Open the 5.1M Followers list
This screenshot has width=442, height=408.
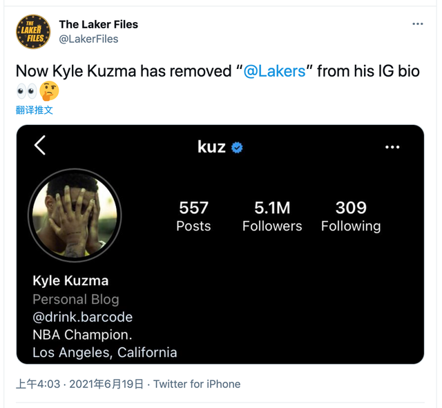pyautogui.click(x=272, y=216)
